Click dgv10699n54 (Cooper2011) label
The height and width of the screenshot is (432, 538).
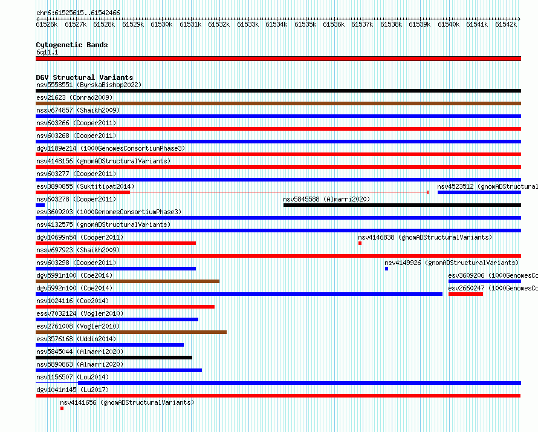(x=80, y=237)
